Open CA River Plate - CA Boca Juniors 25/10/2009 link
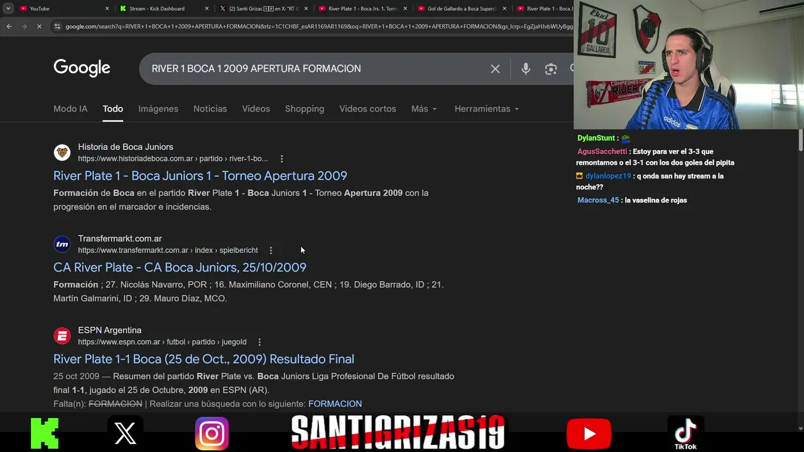Screen dimensions: 804x452 (x=180, y=267)
